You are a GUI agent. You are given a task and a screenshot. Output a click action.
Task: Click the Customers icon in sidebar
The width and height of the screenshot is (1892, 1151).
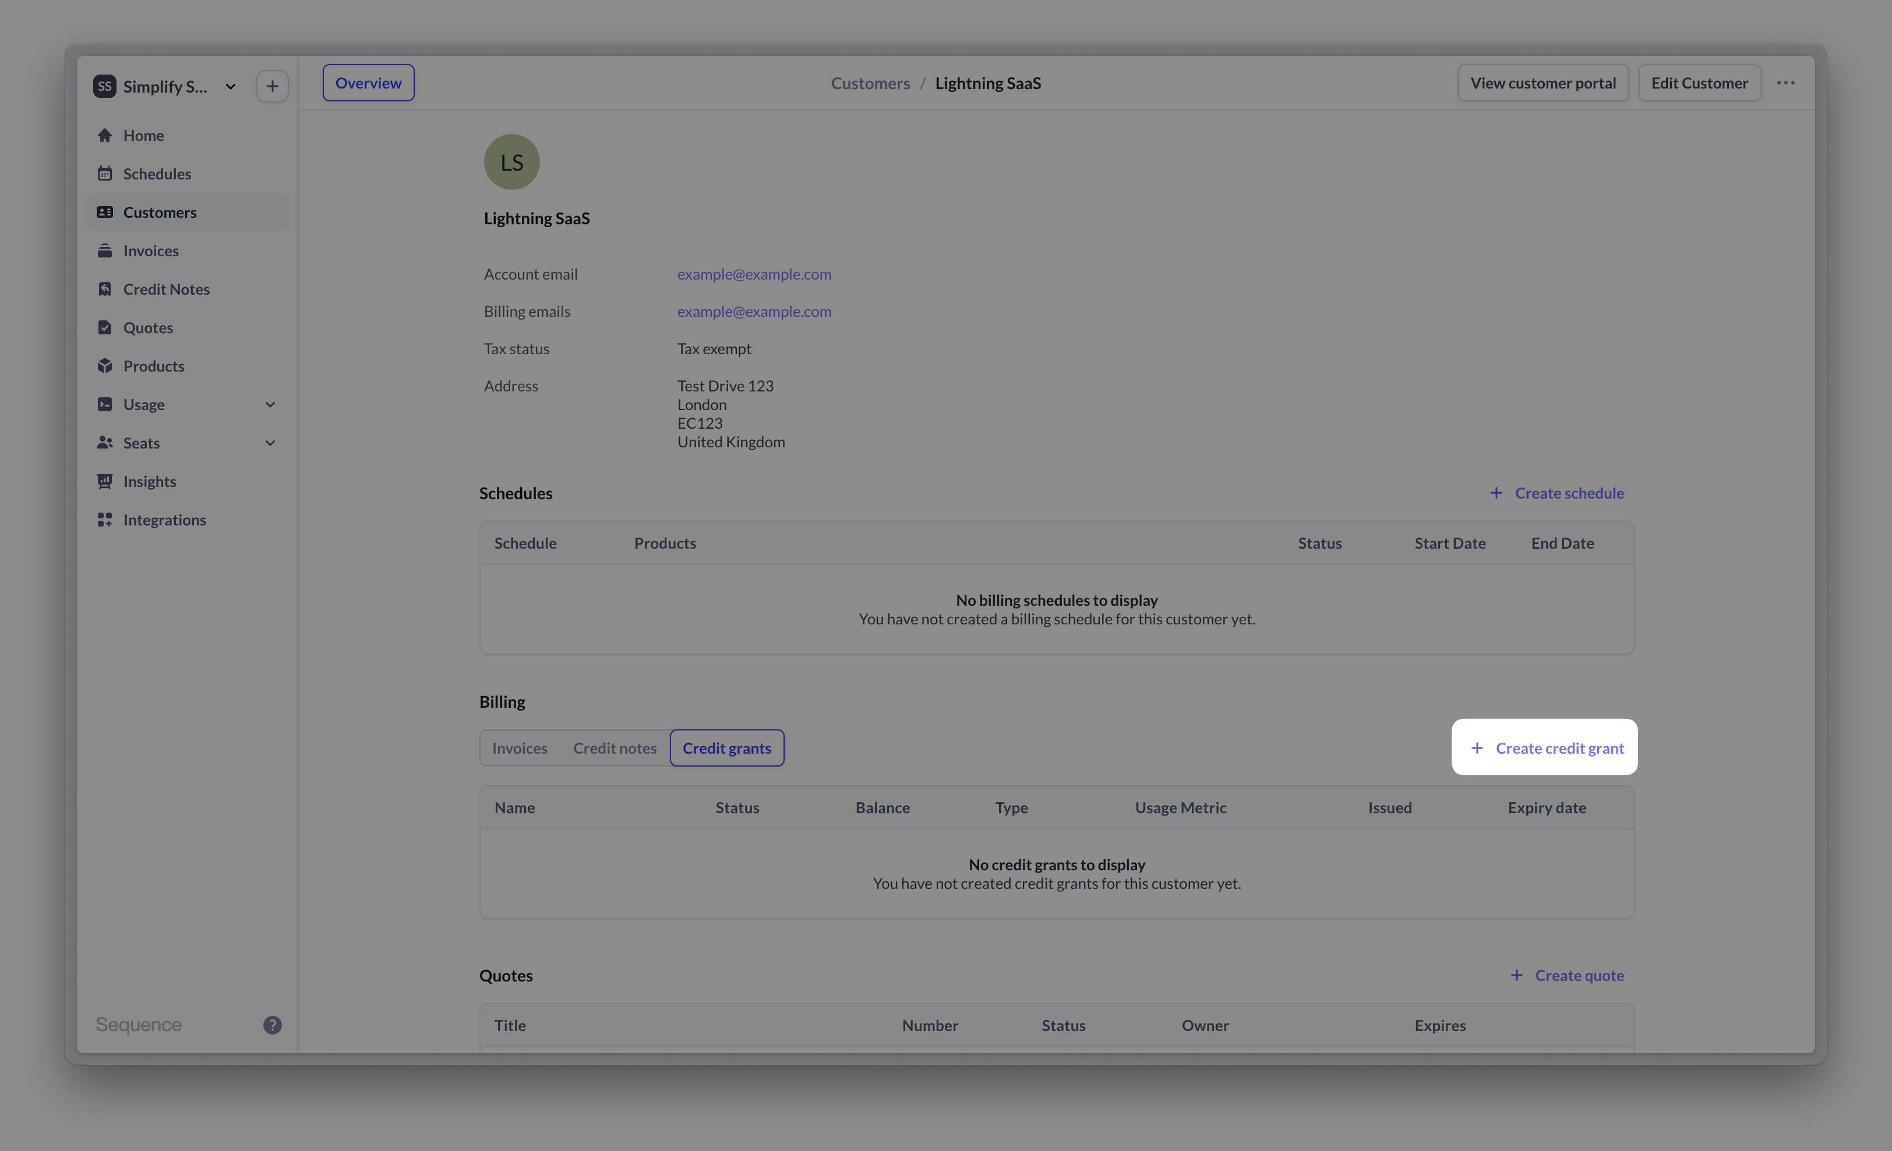[x=105, y=212]
